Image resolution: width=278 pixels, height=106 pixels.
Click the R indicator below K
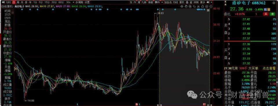pyautogui.click(x=226, y=5)
